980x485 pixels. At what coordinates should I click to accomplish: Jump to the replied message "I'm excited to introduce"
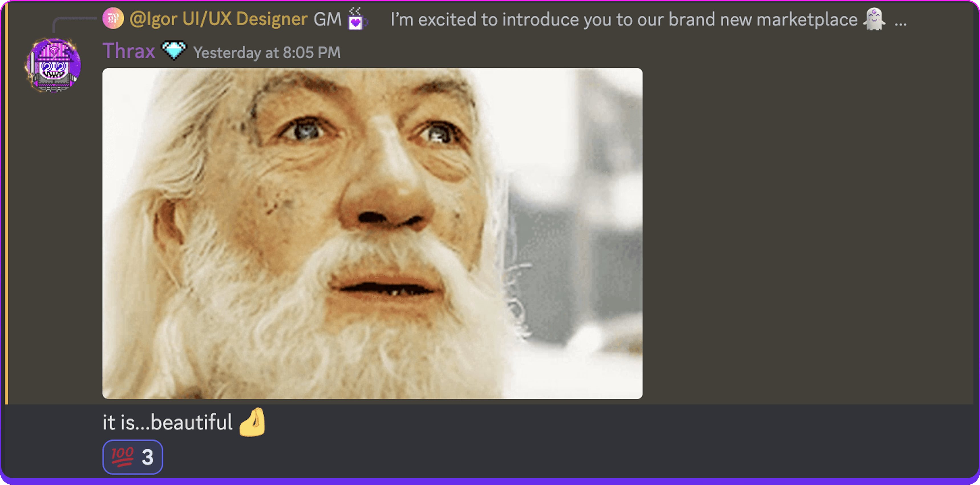624,19
